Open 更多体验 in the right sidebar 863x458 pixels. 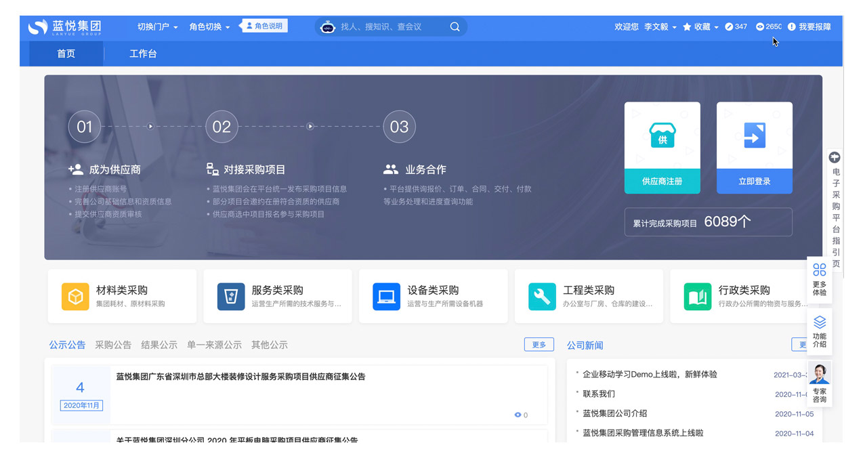pyautogui.click(x=820, y=279)
